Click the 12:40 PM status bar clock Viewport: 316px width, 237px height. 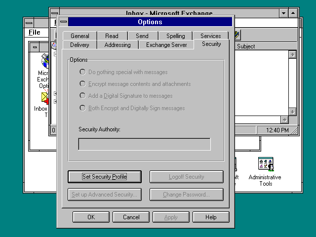click(277, 130)
